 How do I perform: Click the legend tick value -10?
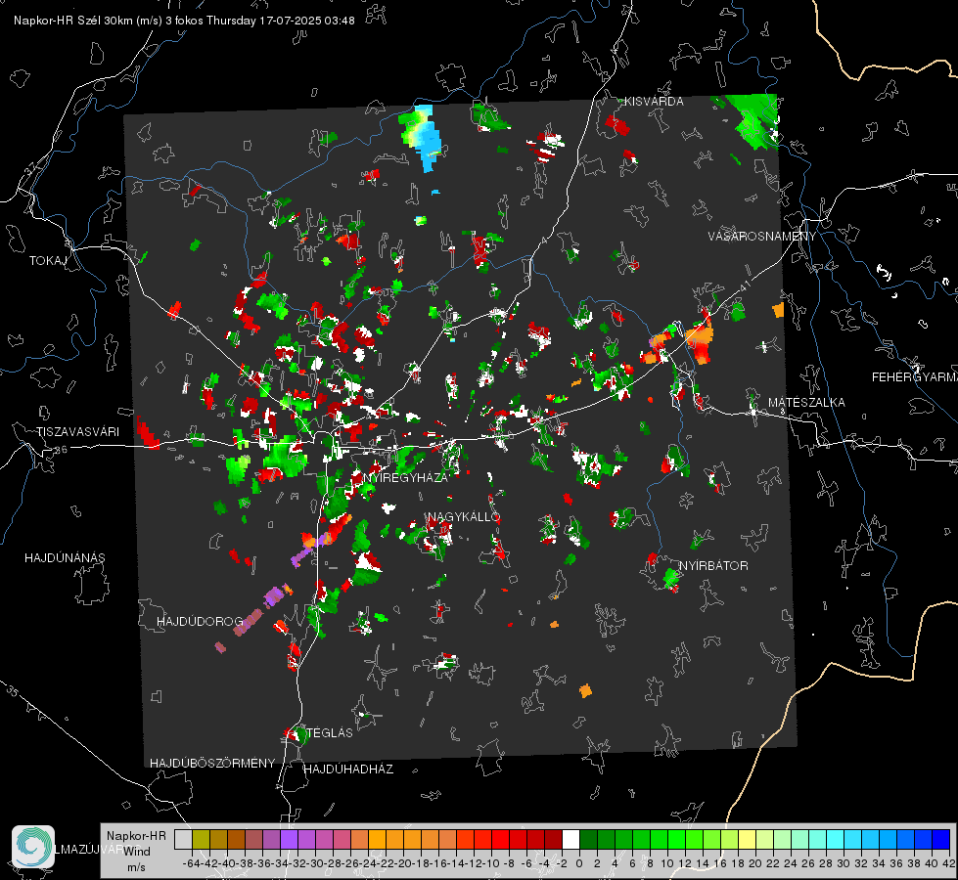point(490,863)
